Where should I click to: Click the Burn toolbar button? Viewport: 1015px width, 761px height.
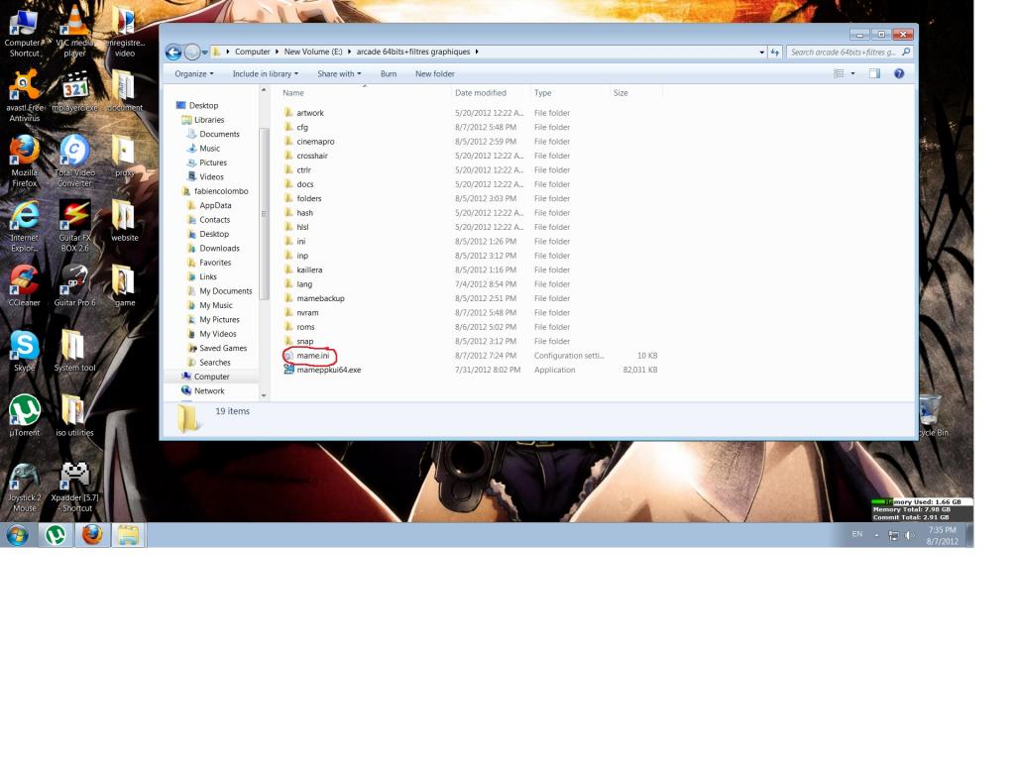(x=389, y=73)
